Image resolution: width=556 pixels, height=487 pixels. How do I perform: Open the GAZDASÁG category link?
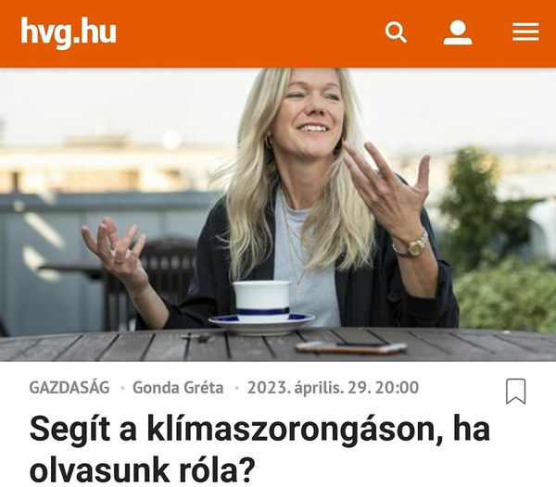point(69,388)
